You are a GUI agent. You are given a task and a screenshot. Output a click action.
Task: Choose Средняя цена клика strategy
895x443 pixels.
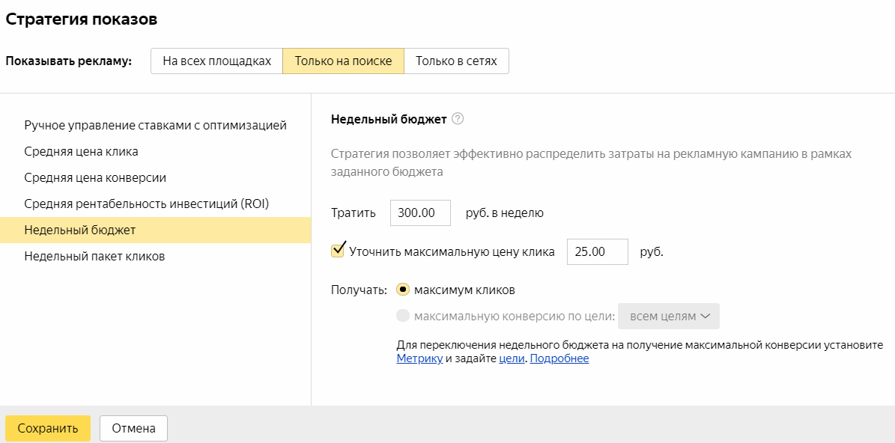(155, 151)
